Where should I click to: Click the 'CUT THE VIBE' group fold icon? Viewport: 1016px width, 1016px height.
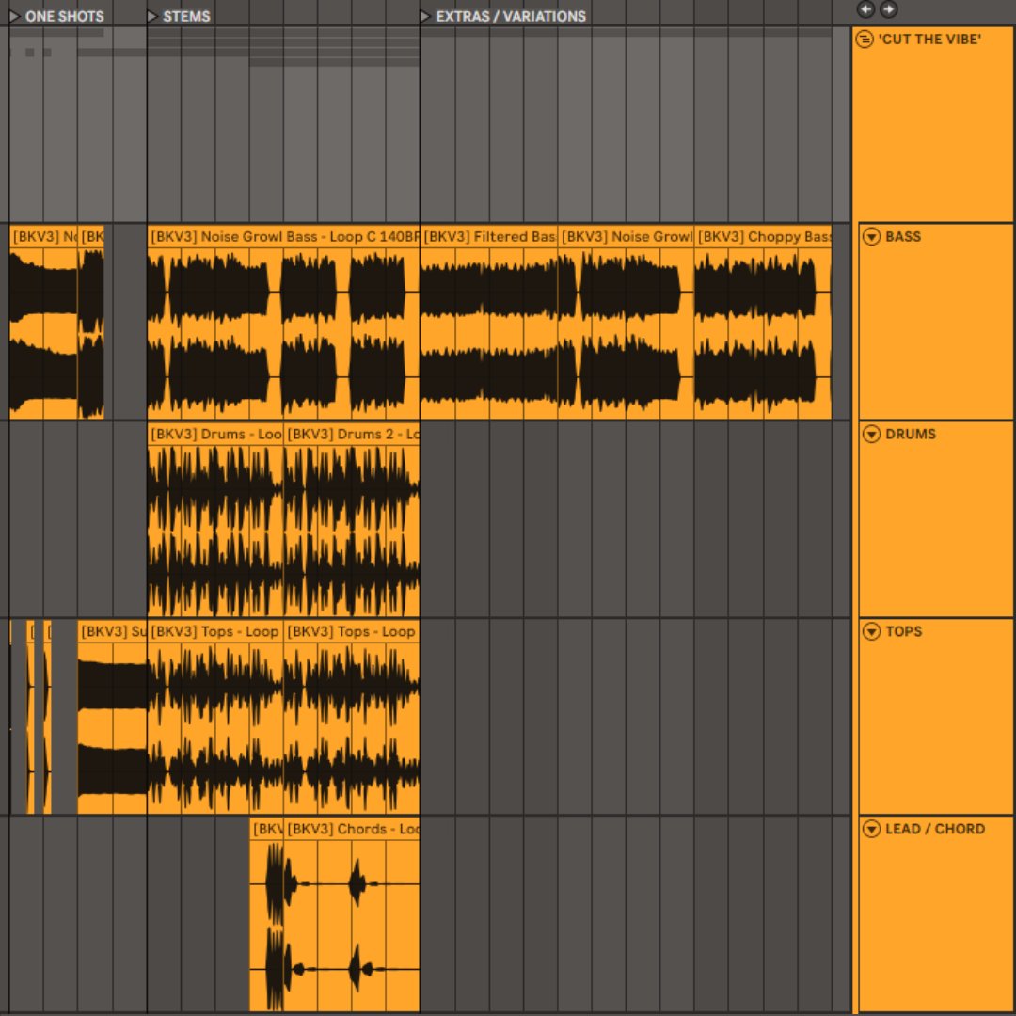865,40
